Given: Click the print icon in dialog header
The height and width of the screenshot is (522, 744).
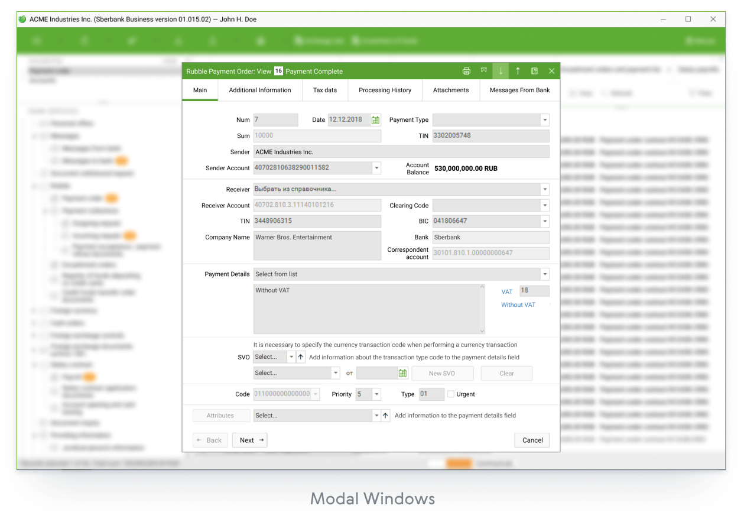Looking at the screenshot, I should click(466, 71).
